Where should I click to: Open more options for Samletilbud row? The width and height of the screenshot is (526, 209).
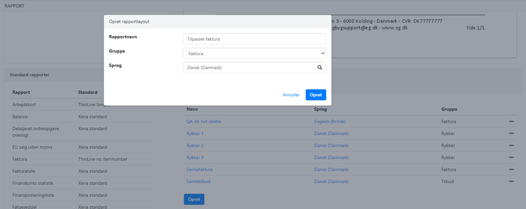tap(511, 181)
